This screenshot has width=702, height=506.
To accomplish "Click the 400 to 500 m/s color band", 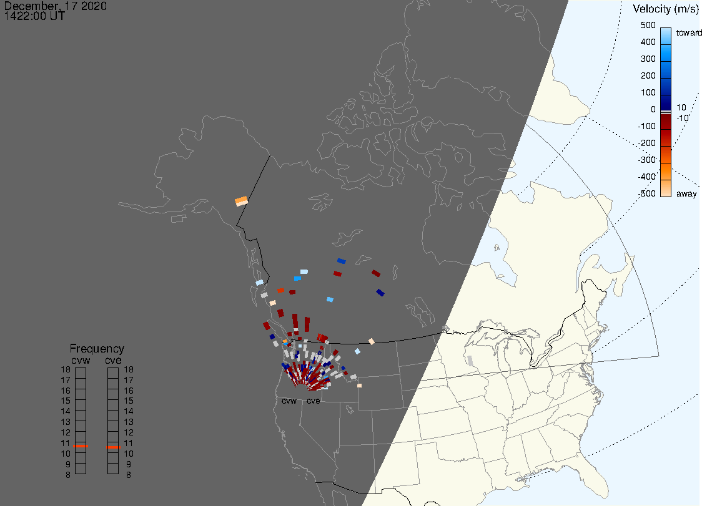I will (666, 36).
